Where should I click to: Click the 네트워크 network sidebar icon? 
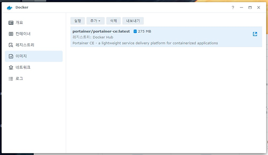tap(11, 68)
